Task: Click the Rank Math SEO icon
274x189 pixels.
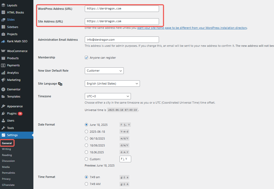Action: click(x=3, y=41)
